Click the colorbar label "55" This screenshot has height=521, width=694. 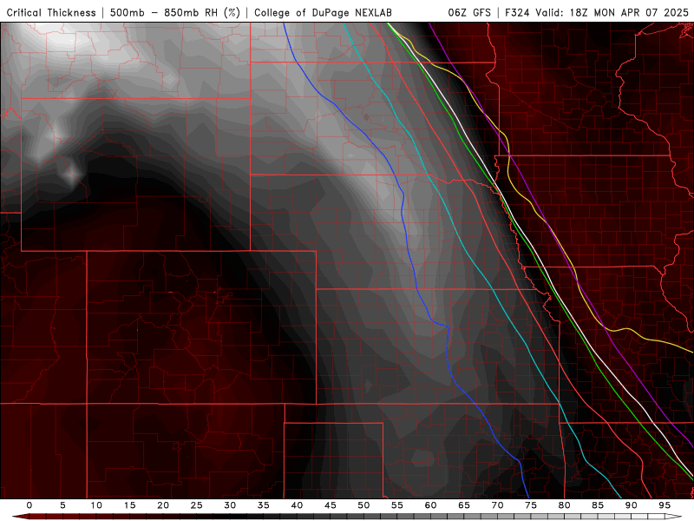pyautogui.click(x=397, y=505)
